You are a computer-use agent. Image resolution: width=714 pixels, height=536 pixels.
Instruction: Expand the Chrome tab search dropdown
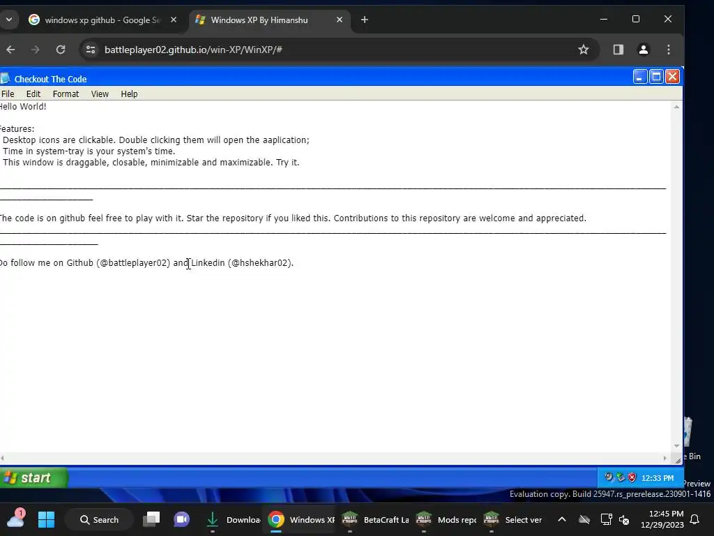[8, 20]
